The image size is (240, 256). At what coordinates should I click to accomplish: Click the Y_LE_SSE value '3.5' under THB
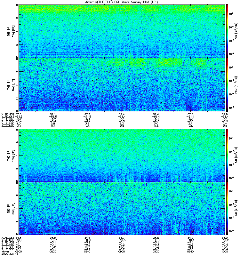coord(87,124)
